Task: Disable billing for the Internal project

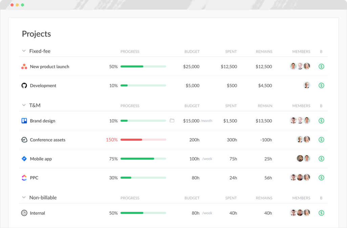Action: (x=321, y=213)
